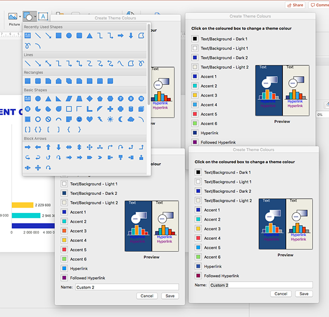Viewport: 329px width, 317px height.
Task: Pick the "no symbol" prohibited shape
Action: pos(48,119)
